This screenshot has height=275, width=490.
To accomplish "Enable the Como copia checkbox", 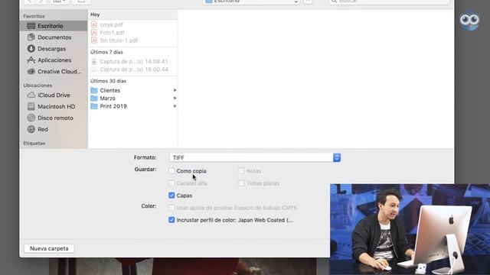I will pos(171,171).
